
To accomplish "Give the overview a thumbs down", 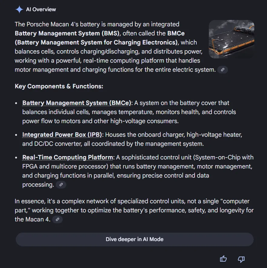I will [241, 259].
